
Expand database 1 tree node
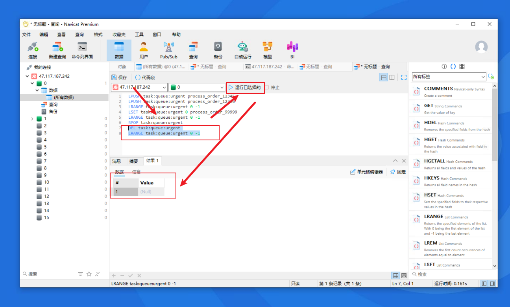(32, 119)
